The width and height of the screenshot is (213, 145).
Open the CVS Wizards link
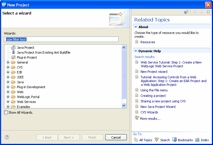click(149, 112)
